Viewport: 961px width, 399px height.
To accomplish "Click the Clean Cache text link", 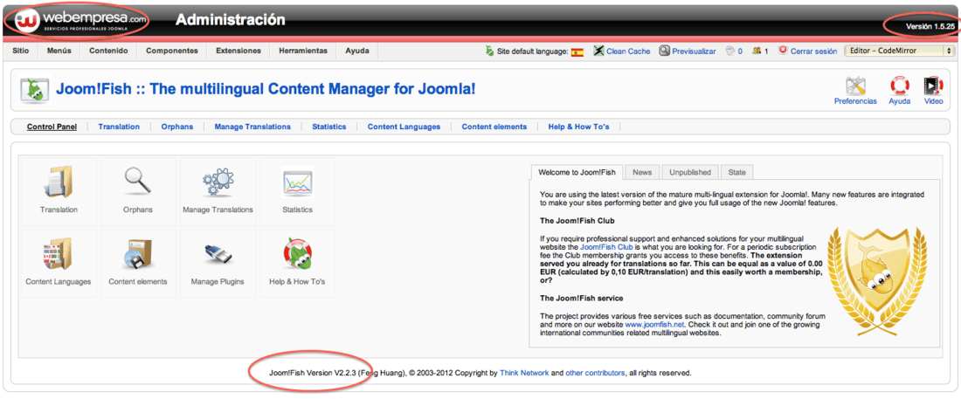I will point(628,52).
